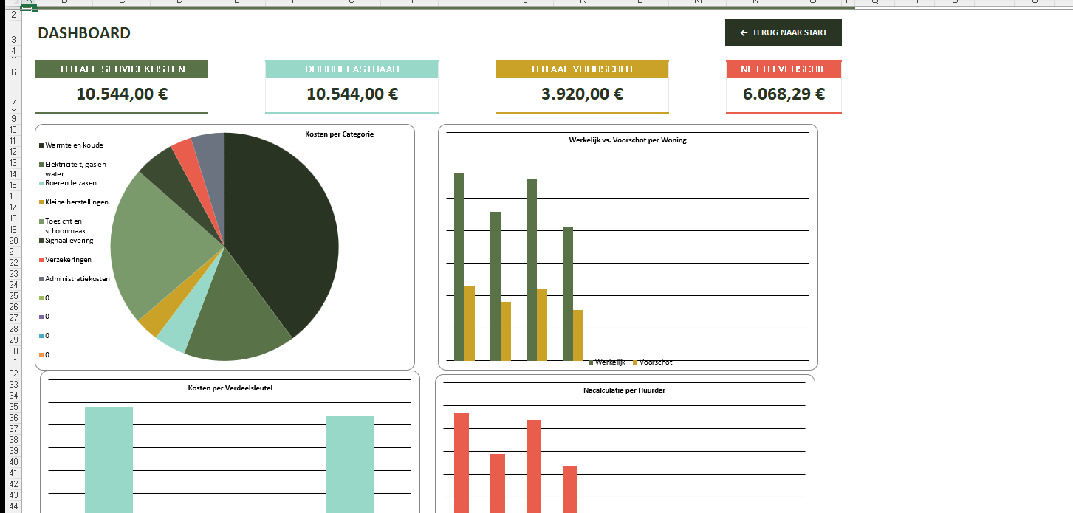Select row 20 via its row header
The height and width of the screenshot is (513, 1073).
tap(13, 241)
